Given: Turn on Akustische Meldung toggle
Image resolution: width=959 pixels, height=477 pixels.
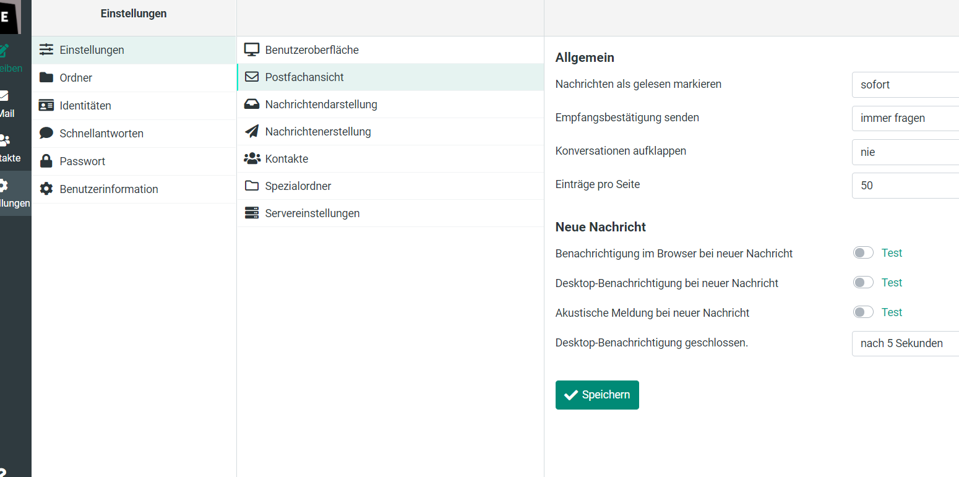Looking at the screenshot, I should [x=863, y=312].
